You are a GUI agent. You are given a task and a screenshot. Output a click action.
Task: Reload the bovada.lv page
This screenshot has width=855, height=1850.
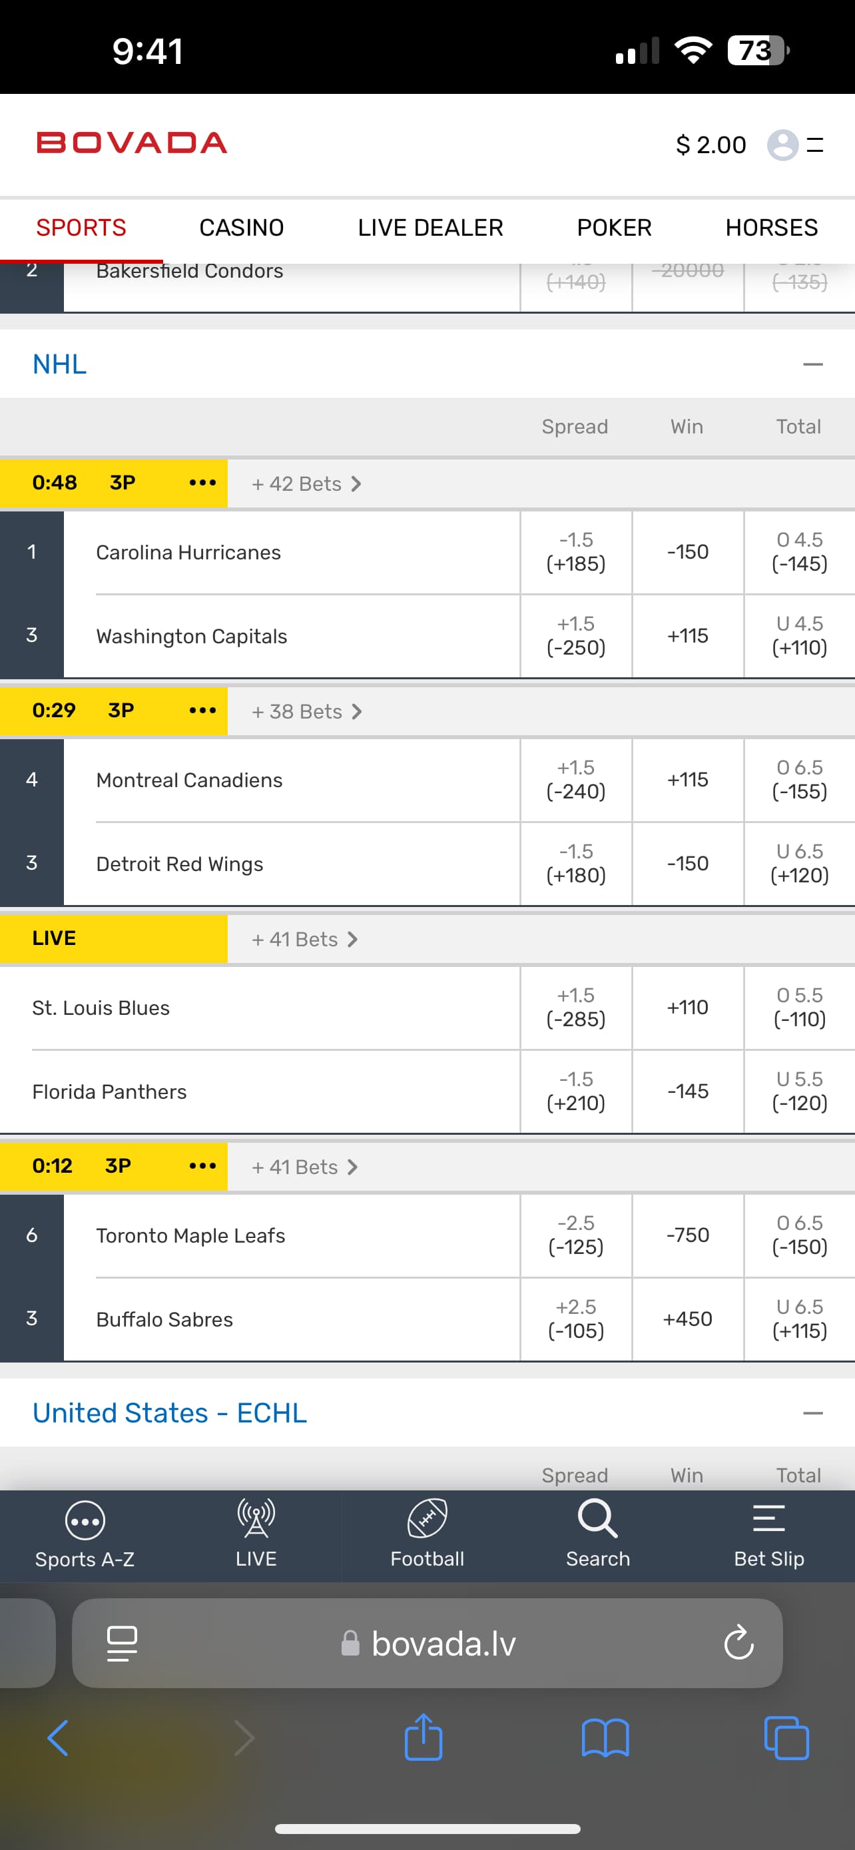pyautogui.click(x=738, y=1643)
